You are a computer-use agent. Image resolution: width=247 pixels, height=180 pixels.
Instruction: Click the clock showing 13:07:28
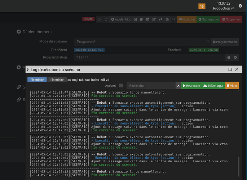click(x=224, y=4)
